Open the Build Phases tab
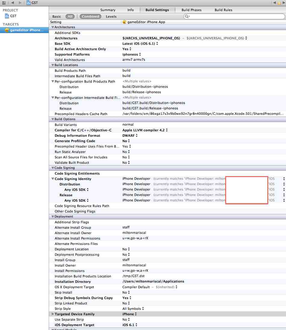Viewport: 286px width, 330px height. [x=192, y=10]
